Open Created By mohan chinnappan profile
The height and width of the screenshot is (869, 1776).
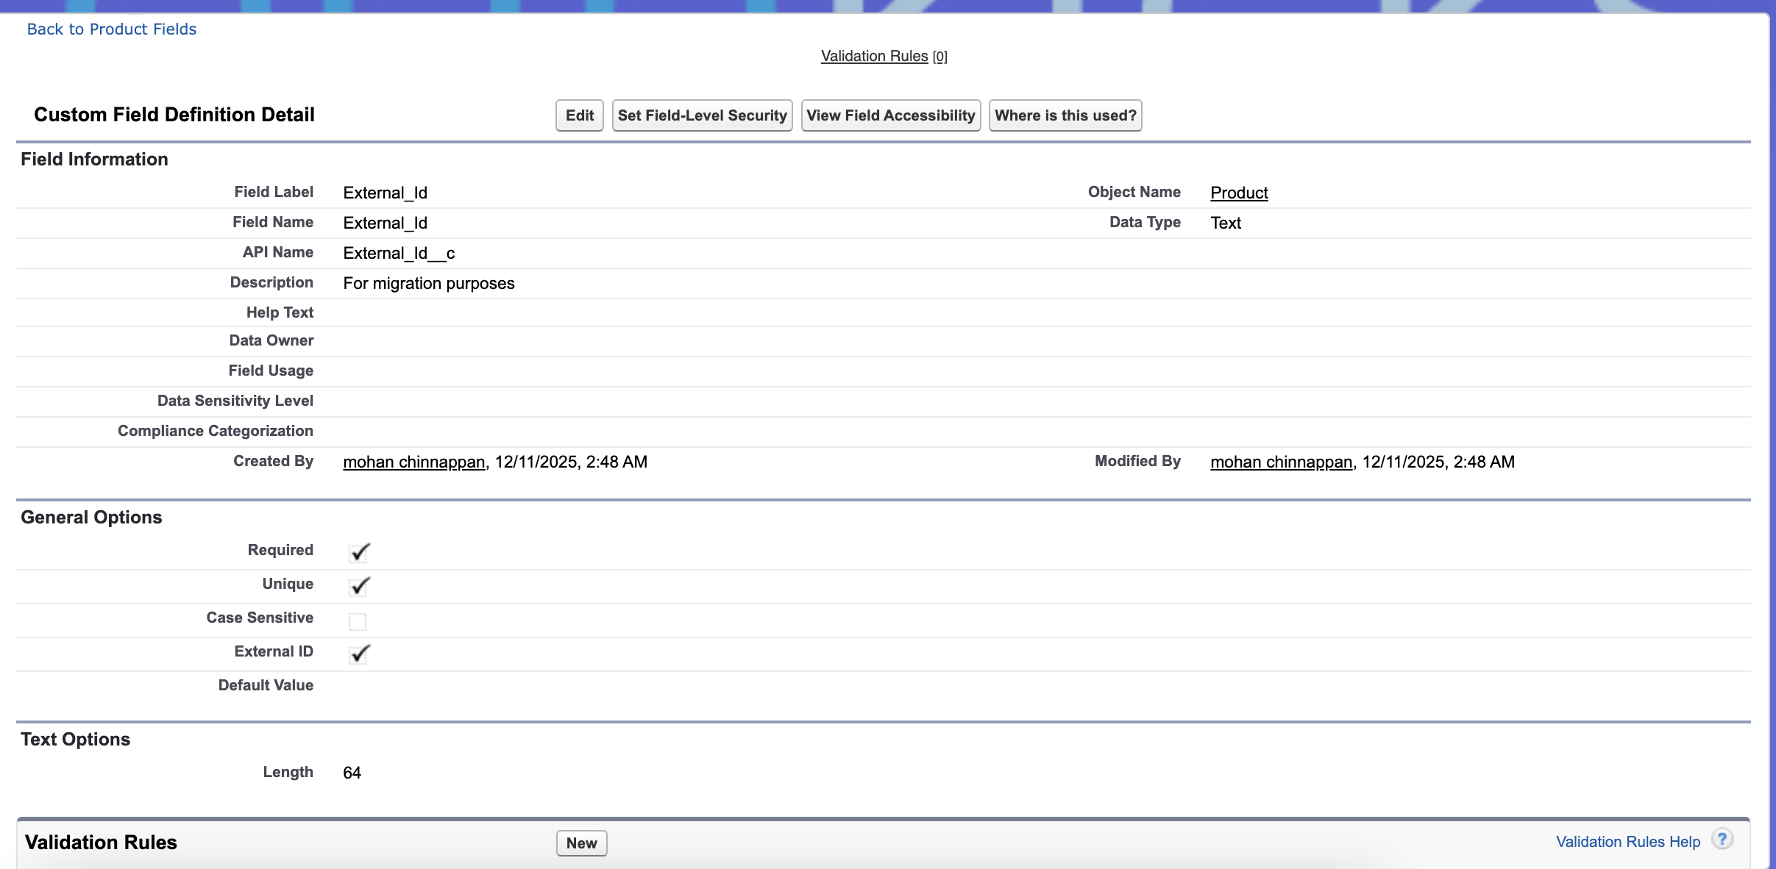413,462
